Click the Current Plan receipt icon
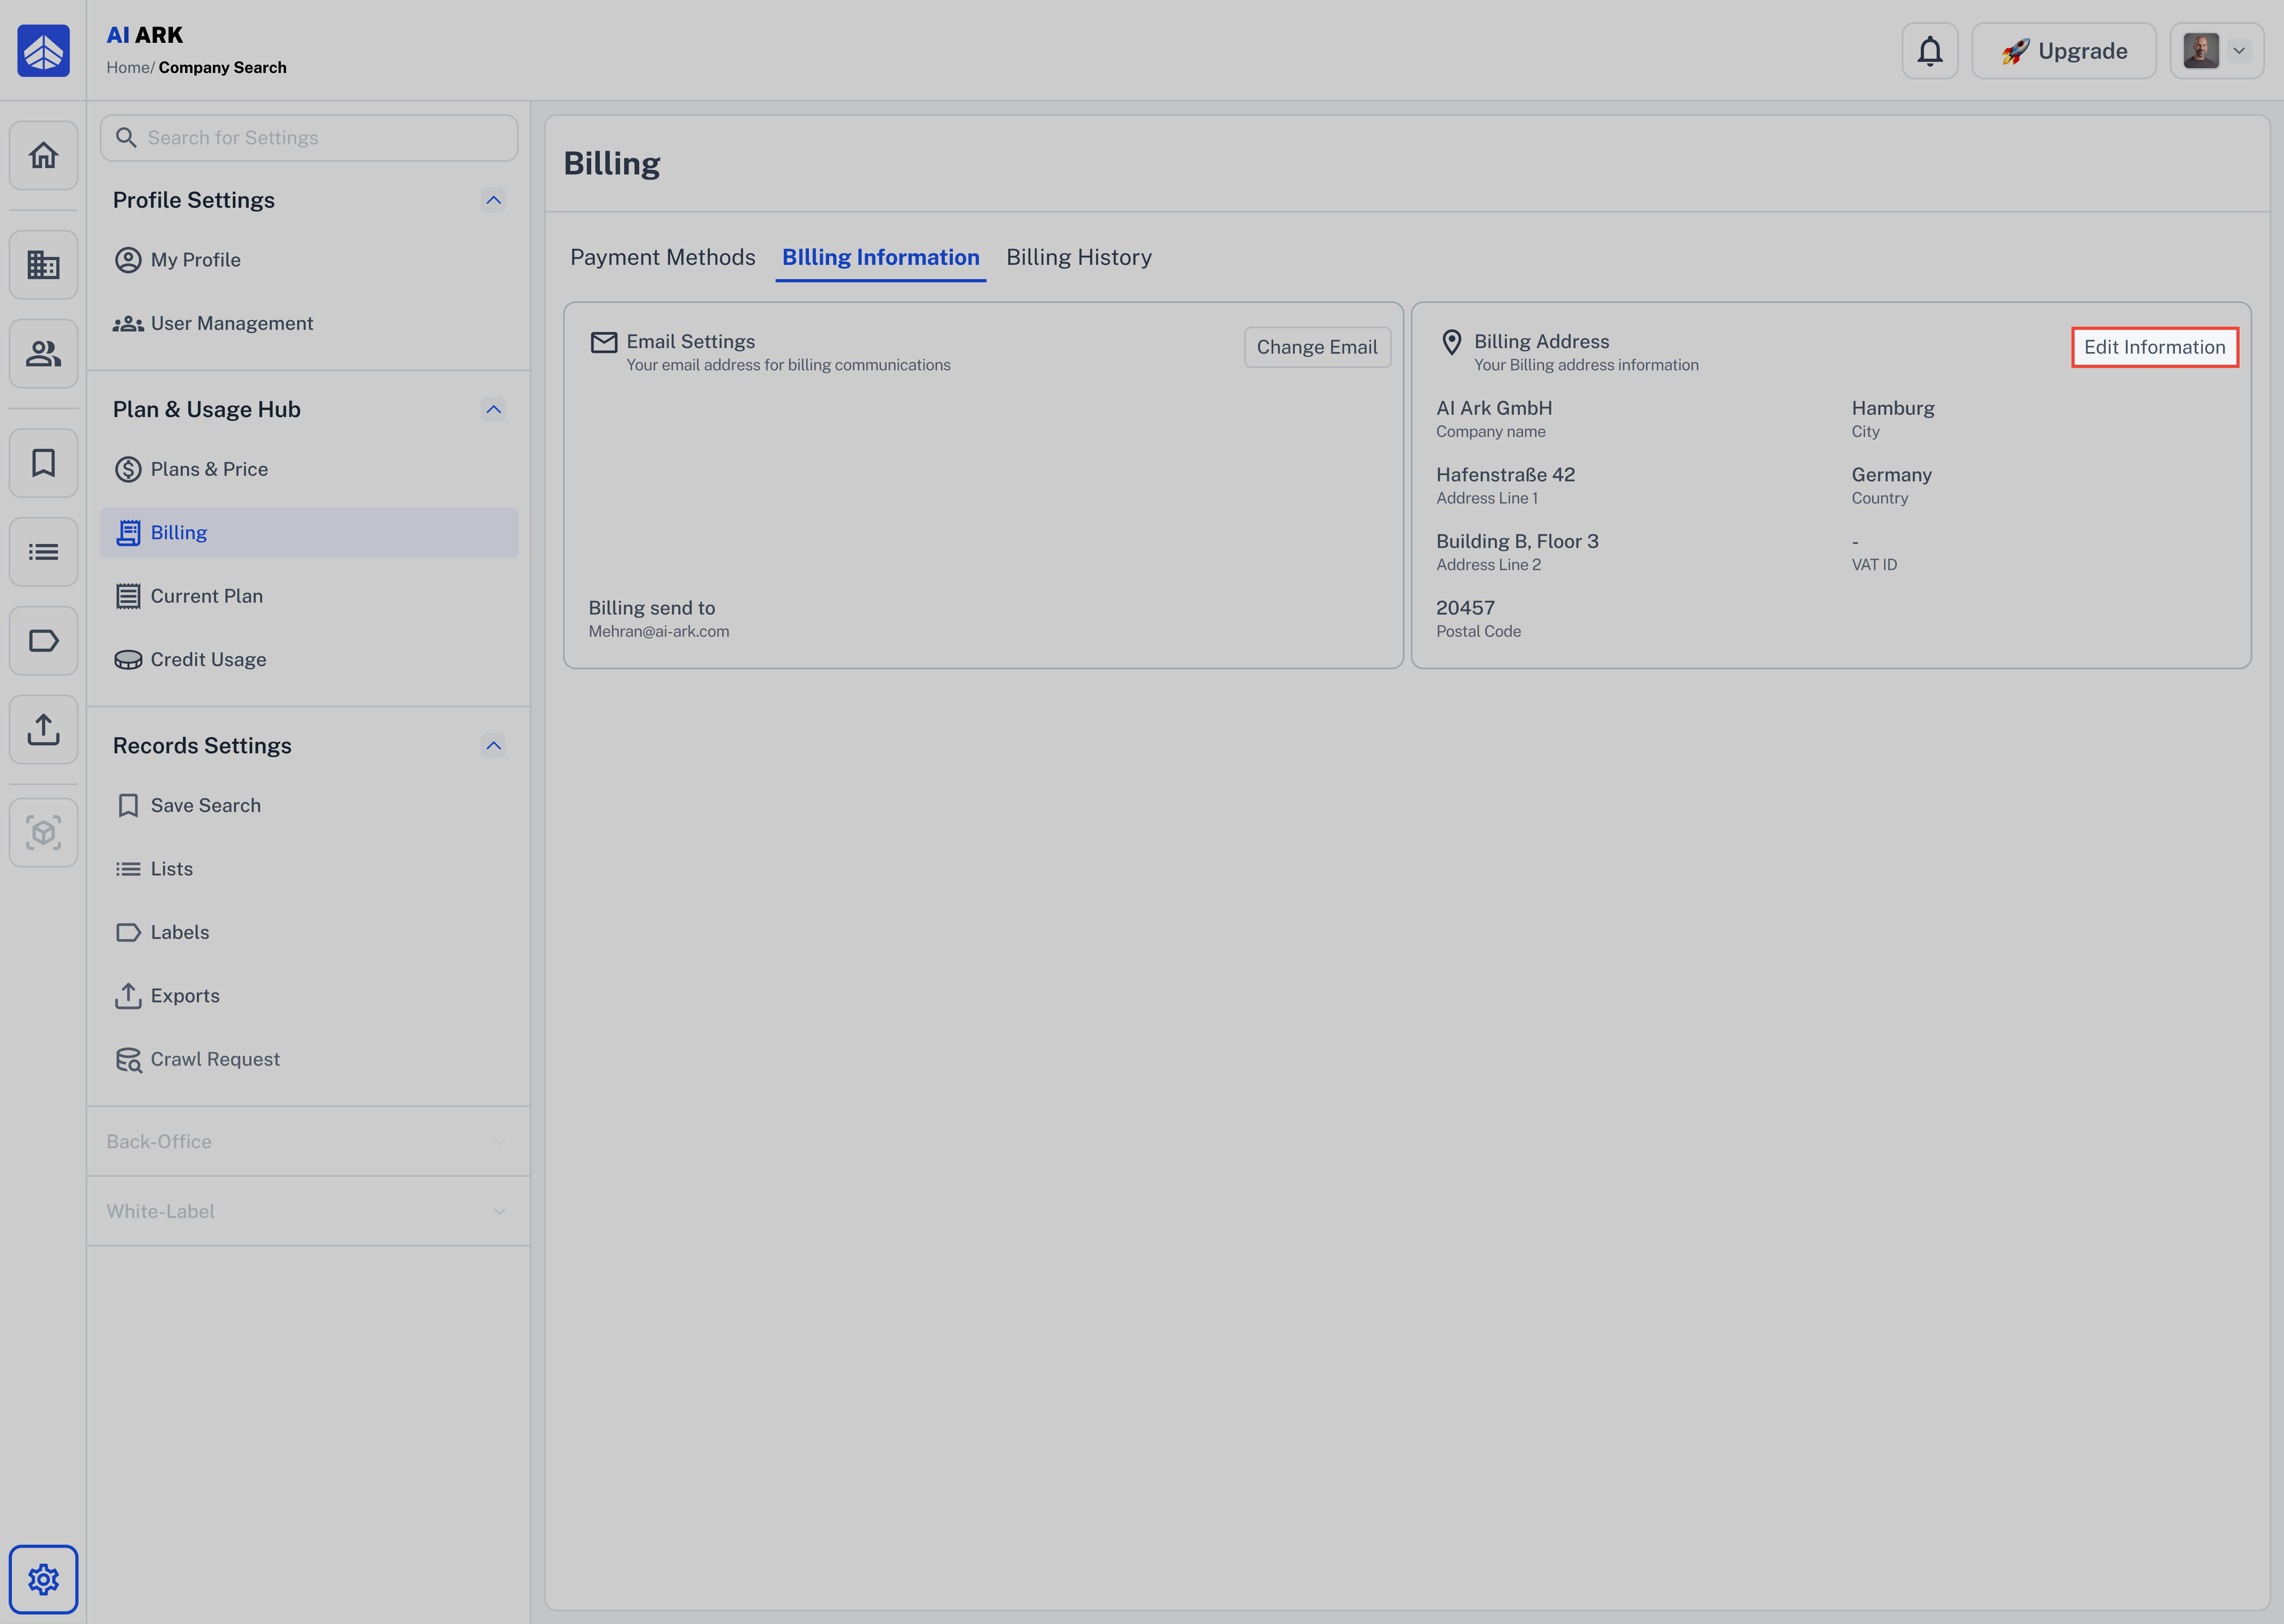 (x=128, y=596)
